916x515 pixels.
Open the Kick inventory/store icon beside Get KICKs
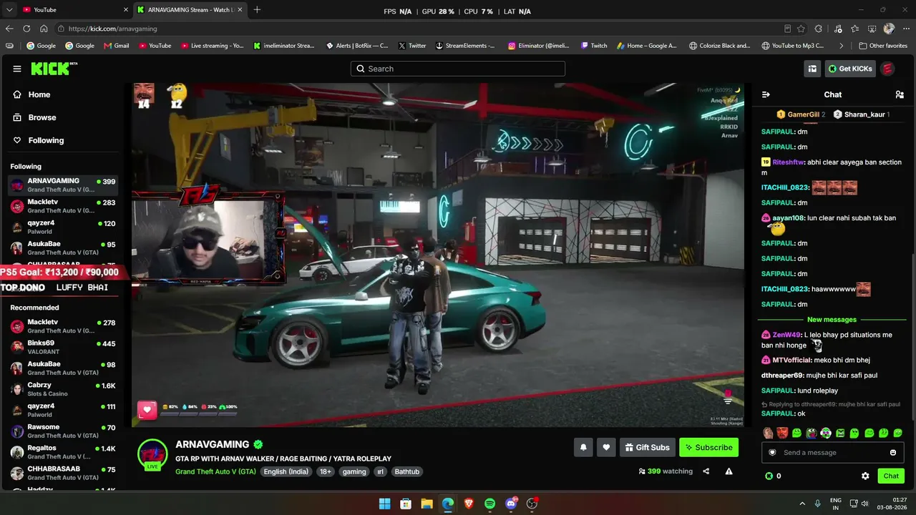click(812, 69)
